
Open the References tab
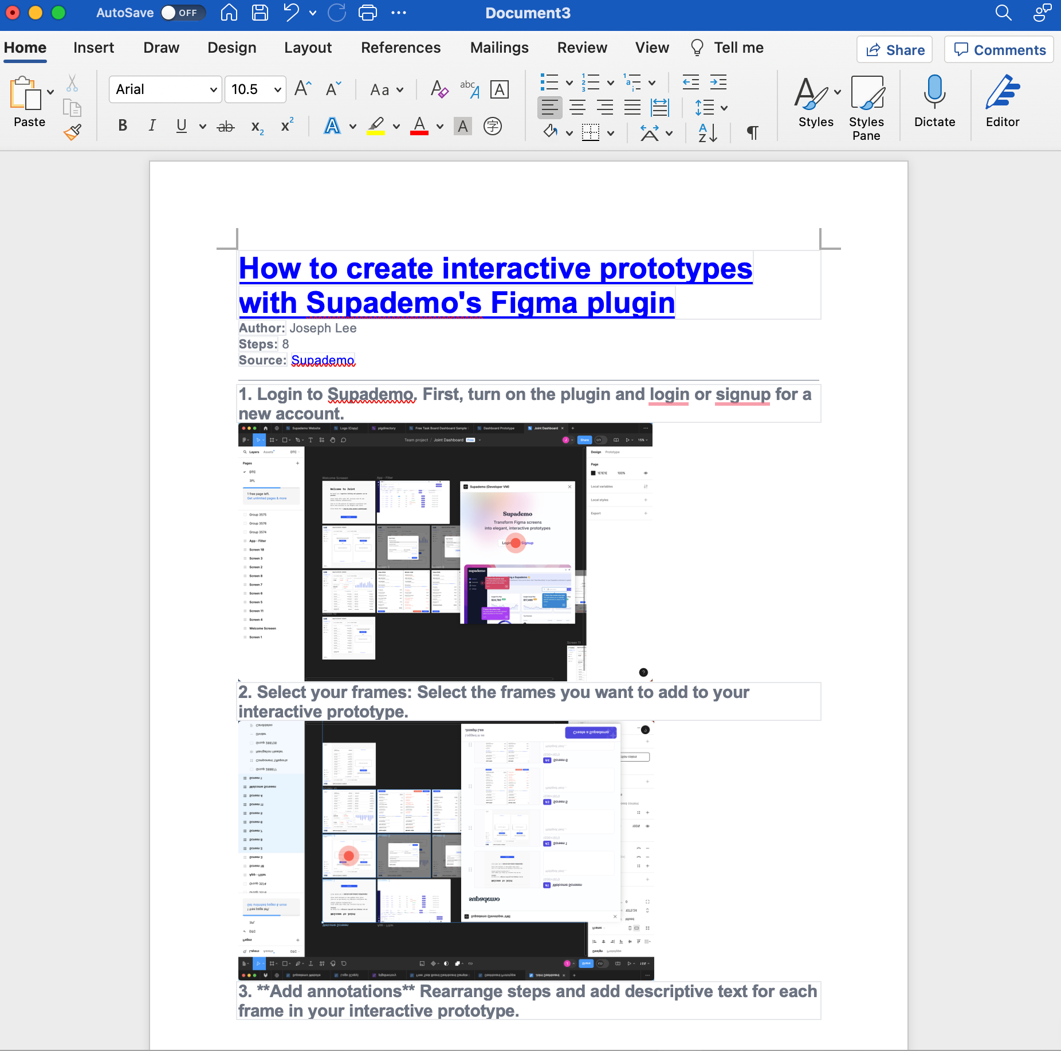[x=400, y=48]
